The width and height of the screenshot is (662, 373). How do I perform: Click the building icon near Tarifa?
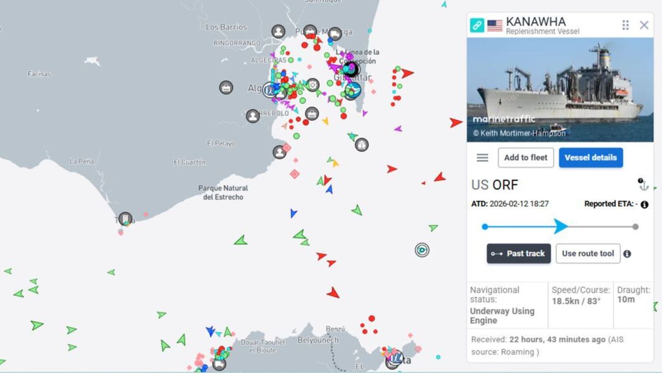pos(125,218)
